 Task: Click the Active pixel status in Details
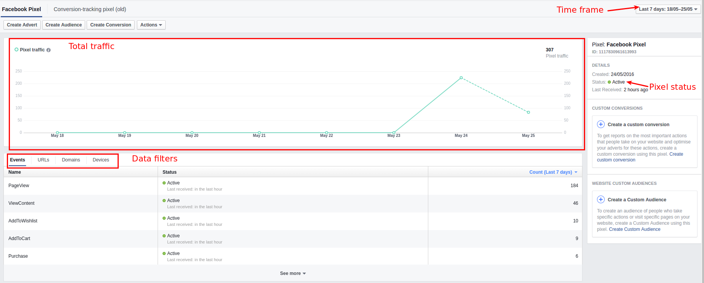point(618,82)
